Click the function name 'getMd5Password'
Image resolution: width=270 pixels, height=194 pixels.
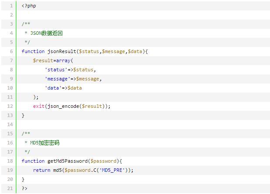67,161
